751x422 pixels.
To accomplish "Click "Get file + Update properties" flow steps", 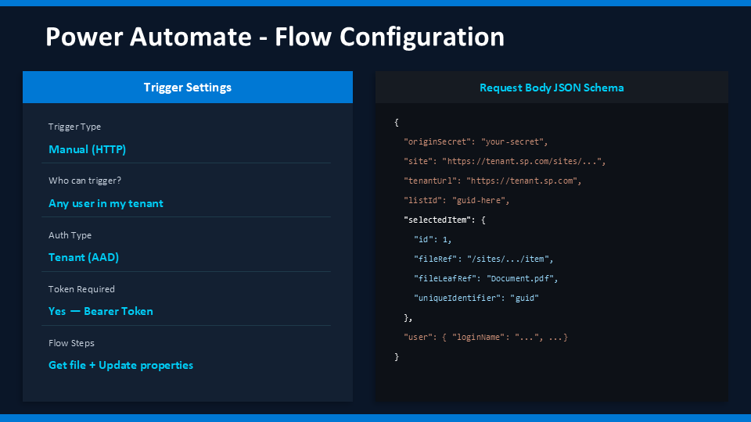I will point(120,365).
